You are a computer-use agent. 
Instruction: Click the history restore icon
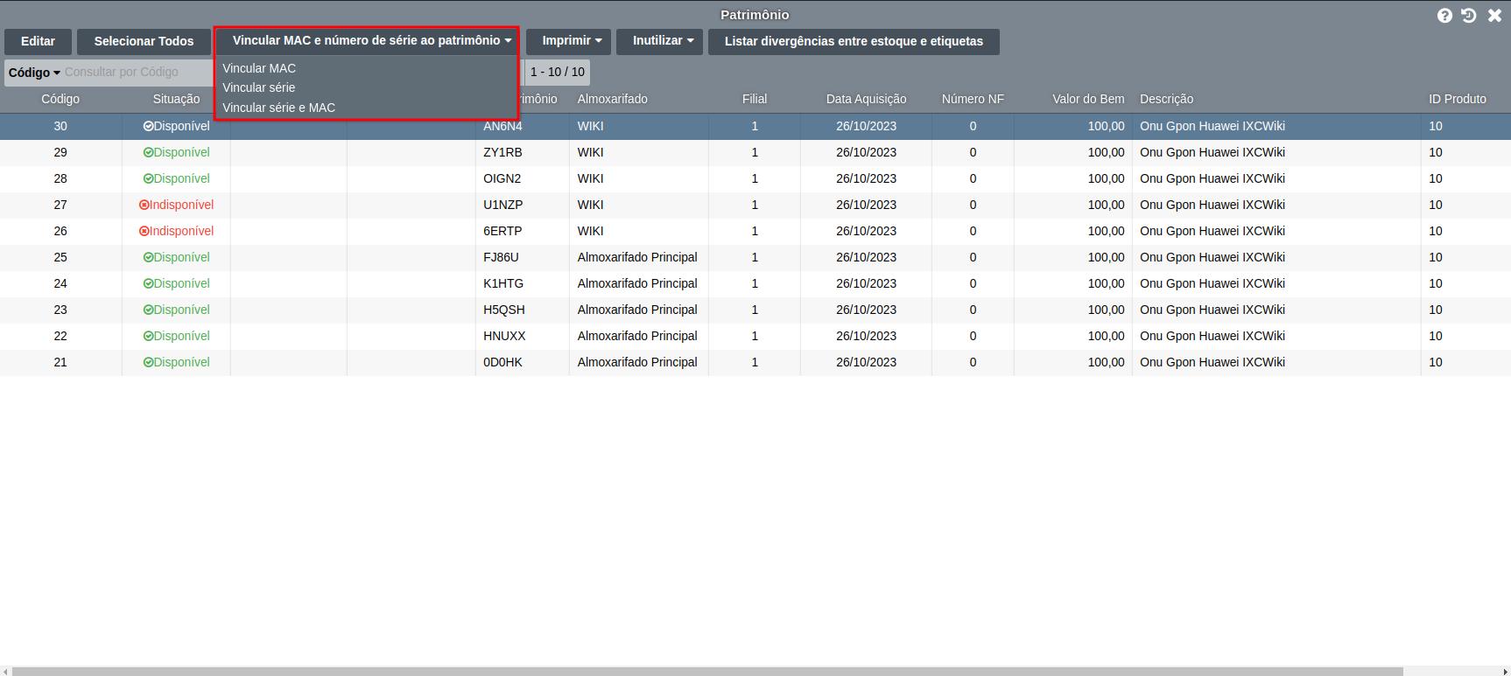pyautogui.click(x=1469, y=16)
